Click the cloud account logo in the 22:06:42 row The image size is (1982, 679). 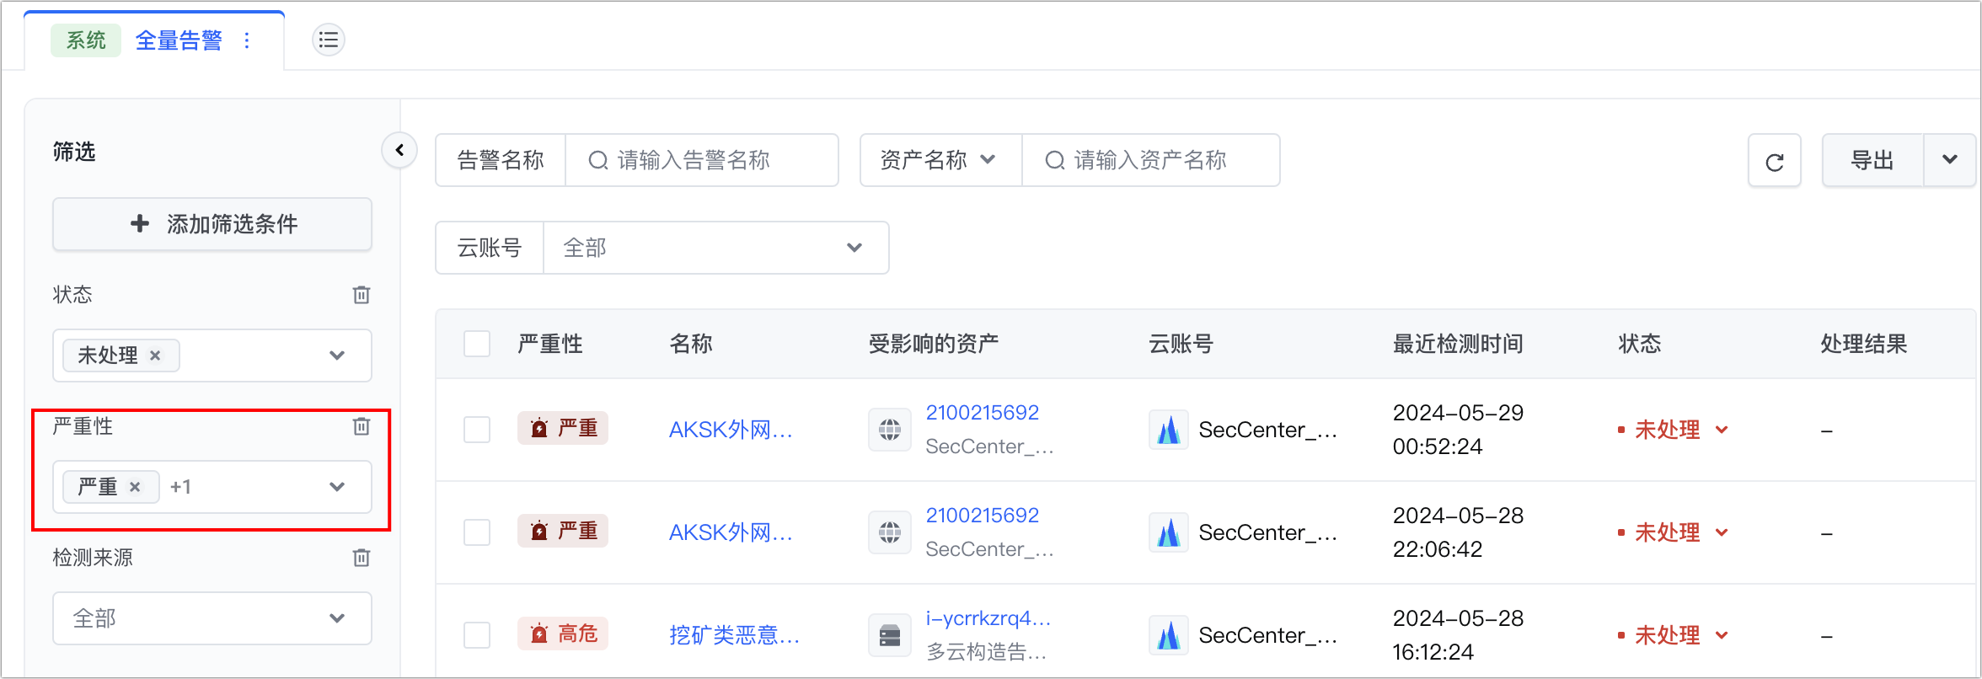click(1169, 532)
